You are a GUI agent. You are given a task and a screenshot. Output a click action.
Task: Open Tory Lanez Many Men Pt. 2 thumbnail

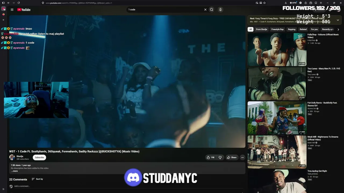click(277, 84)
